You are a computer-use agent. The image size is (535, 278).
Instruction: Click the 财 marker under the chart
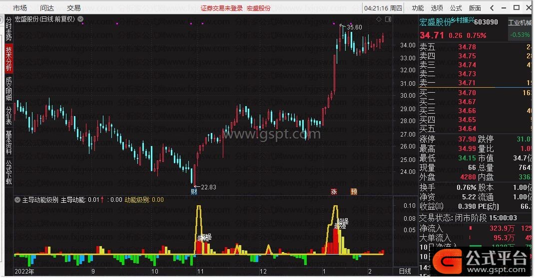point(194,192)
